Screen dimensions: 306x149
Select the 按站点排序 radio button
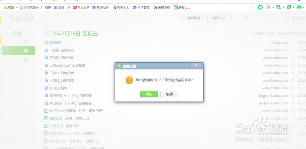coord(255,34)
